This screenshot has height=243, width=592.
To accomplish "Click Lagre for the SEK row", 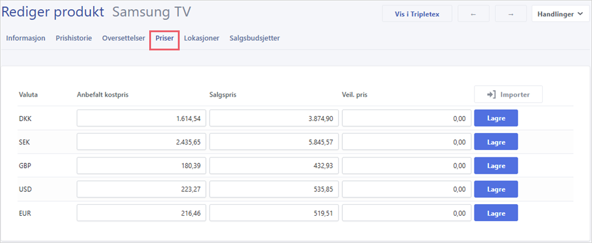I will (496, 142).
